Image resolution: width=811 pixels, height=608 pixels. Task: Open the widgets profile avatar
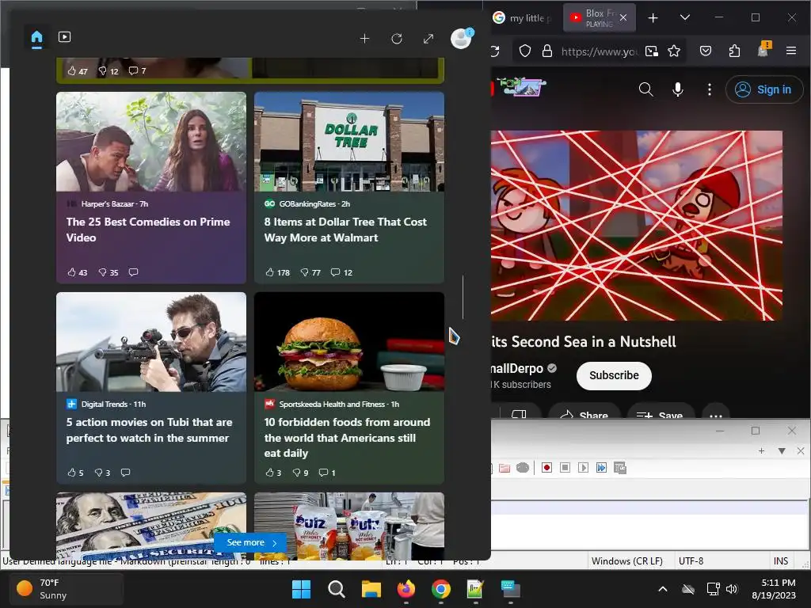[461, 38]
